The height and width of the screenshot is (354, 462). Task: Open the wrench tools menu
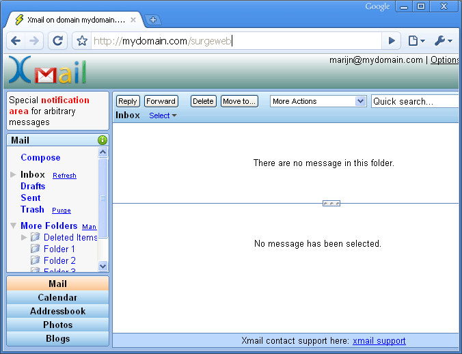443,41
